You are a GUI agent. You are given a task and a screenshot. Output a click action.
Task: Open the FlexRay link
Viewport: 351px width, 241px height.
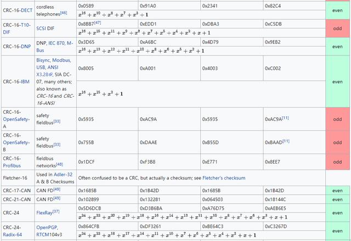(x=44, y=213)
